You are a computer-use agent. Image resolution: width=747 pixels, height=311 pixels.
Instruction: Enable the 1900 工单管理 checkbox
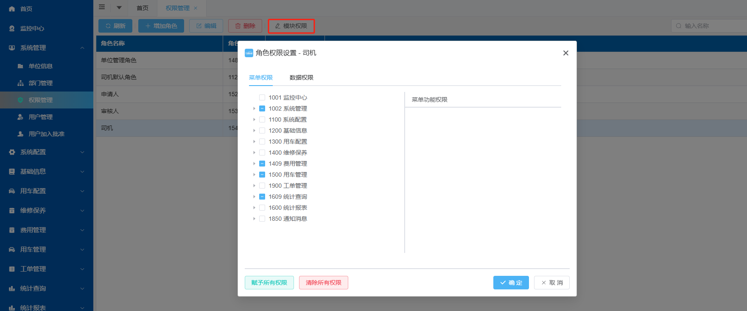pos(262,186)
